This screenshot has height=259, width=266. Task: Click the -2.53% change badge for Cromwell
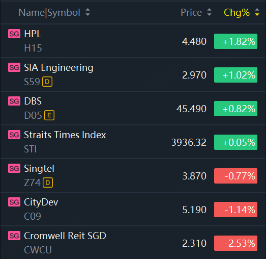coord(236,243)
